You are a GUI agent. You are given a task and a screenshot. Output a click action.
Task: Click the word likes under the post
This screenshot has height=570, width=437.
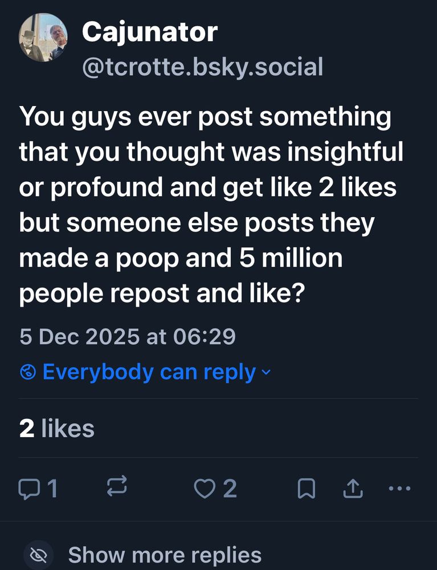68,428
